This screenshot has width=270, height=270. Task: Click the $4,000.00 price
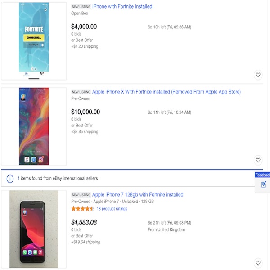pos(84,27)
